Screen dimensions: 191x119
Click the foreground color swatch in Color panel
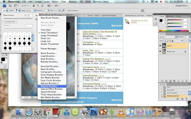click(x=161, y=21)
